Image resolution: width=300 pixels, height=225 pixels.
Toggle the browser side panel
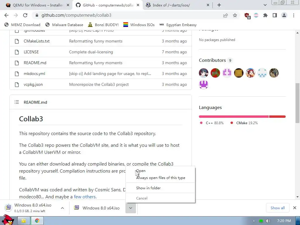(275, 15)
